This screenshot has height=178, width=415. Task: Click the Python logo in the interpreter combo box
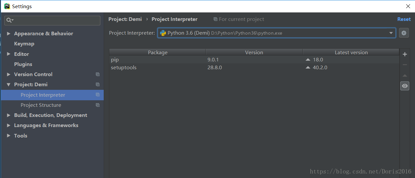click(163, 33)
